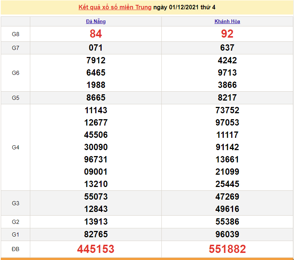The image size is (294, 260).
Task: Select the G7 result 071
Action: (x=96, y=48)
